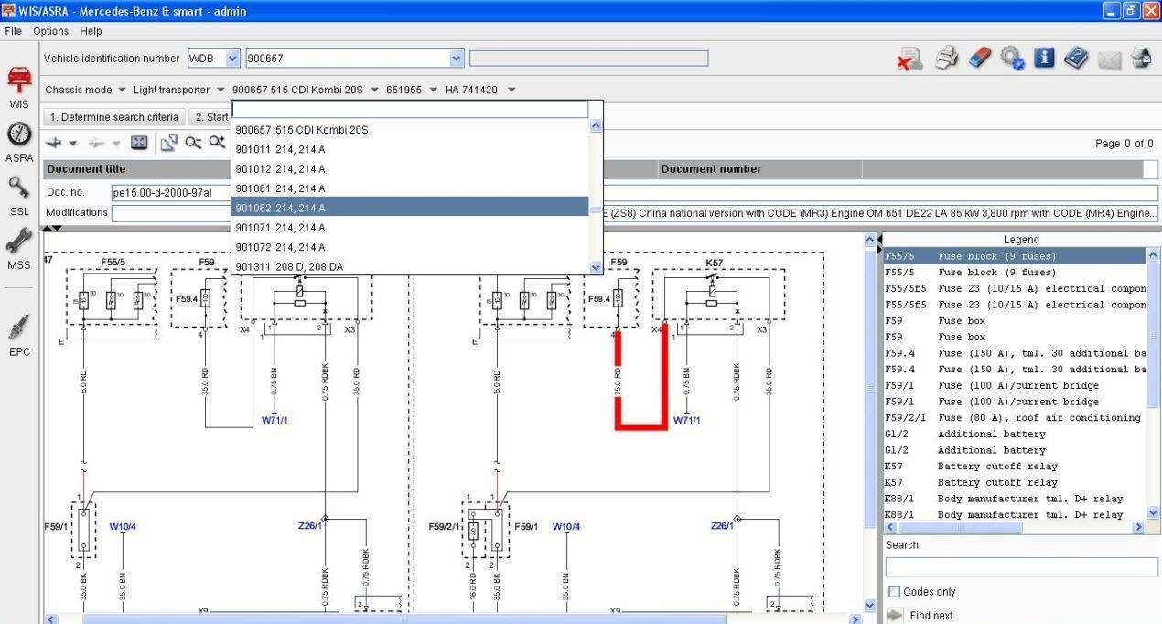
Task: Open the ASRA clock module
Action: click(x=19, y=135)
